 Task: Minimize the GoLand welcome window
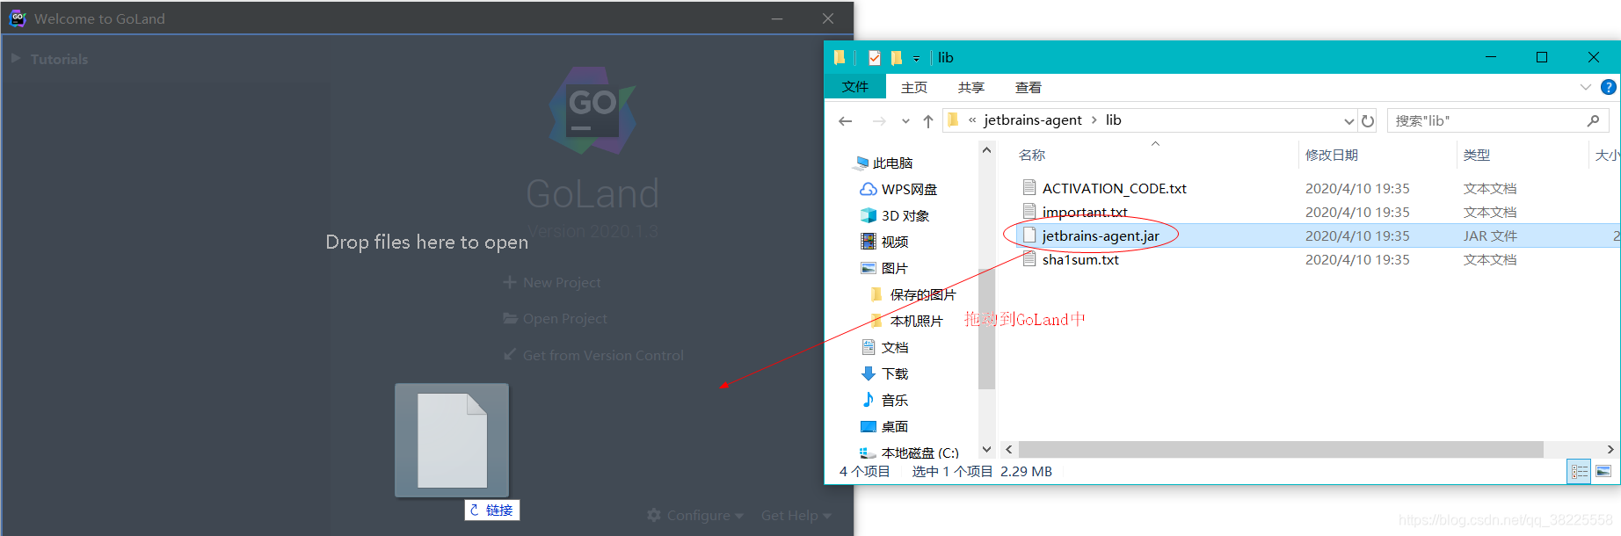pyautogui.click(x=777, y=18)
